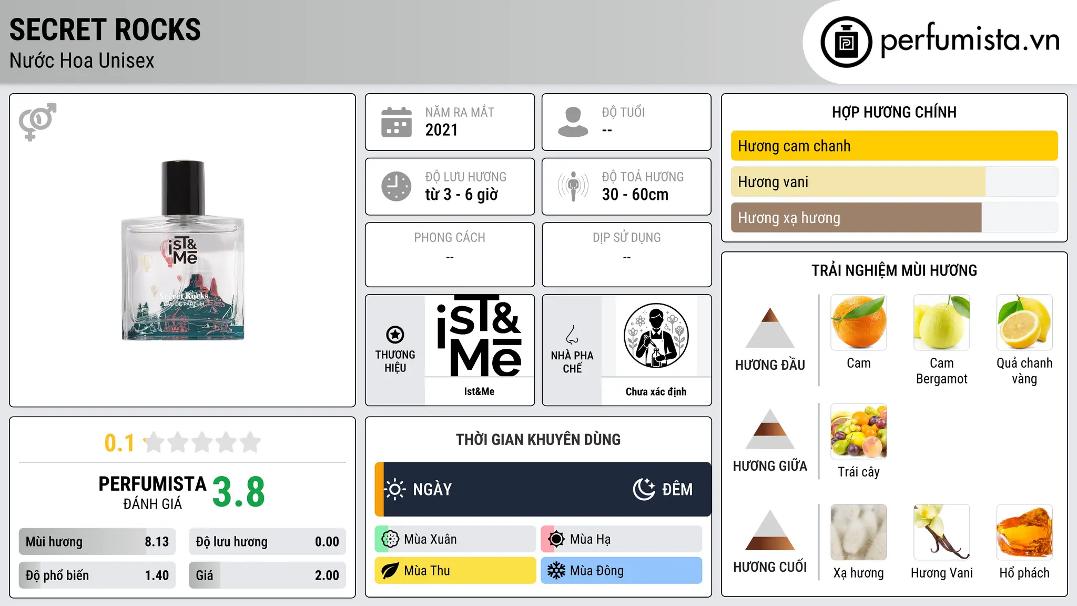The image size is (1077, 606).
Task: Click the launch year value 2021
Action: (442, 130)
